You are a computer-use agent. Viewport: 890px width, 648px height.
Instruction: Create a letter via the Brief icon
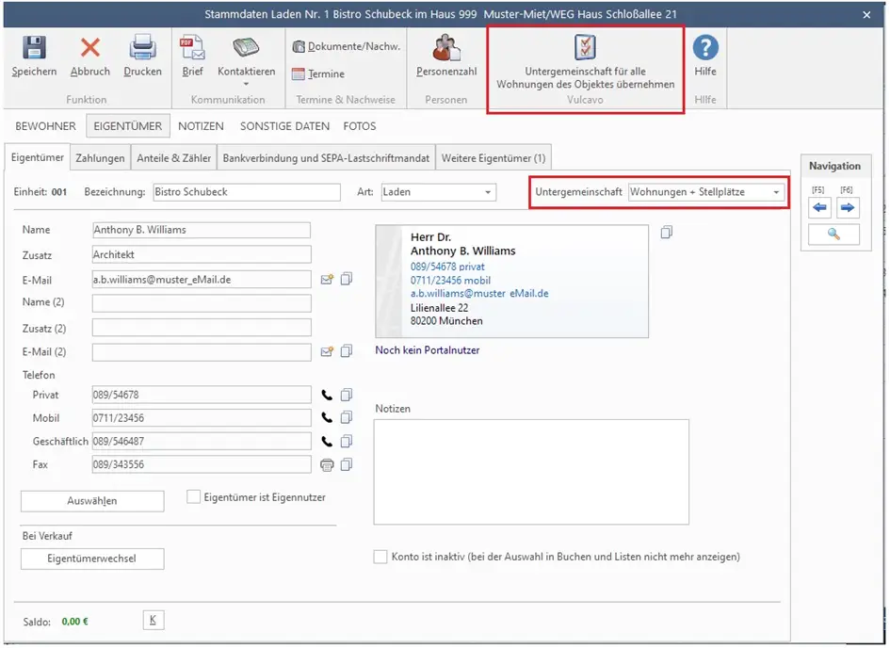point(192,48)
